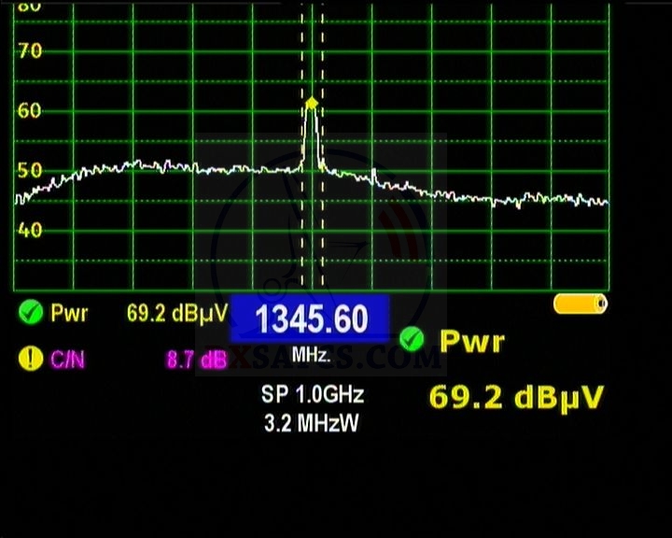This screenshot has height=538, width=672.
Task: Select the SP 1.0GHz span setting
Action: click(x=312, y=396)
